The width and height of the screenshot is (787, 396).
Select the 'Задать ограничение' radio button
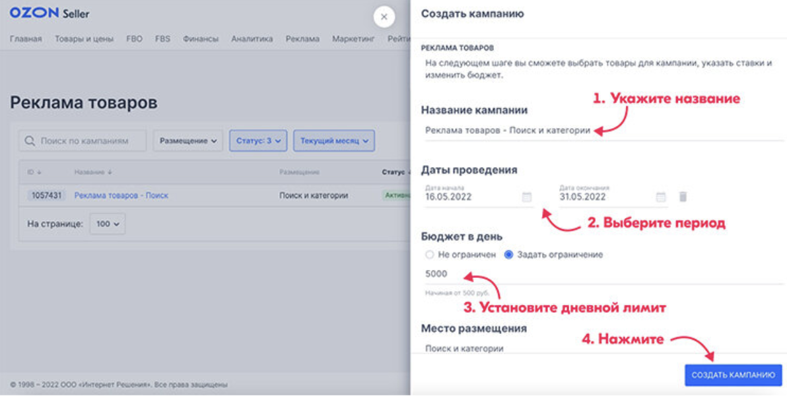pos(508,254)
